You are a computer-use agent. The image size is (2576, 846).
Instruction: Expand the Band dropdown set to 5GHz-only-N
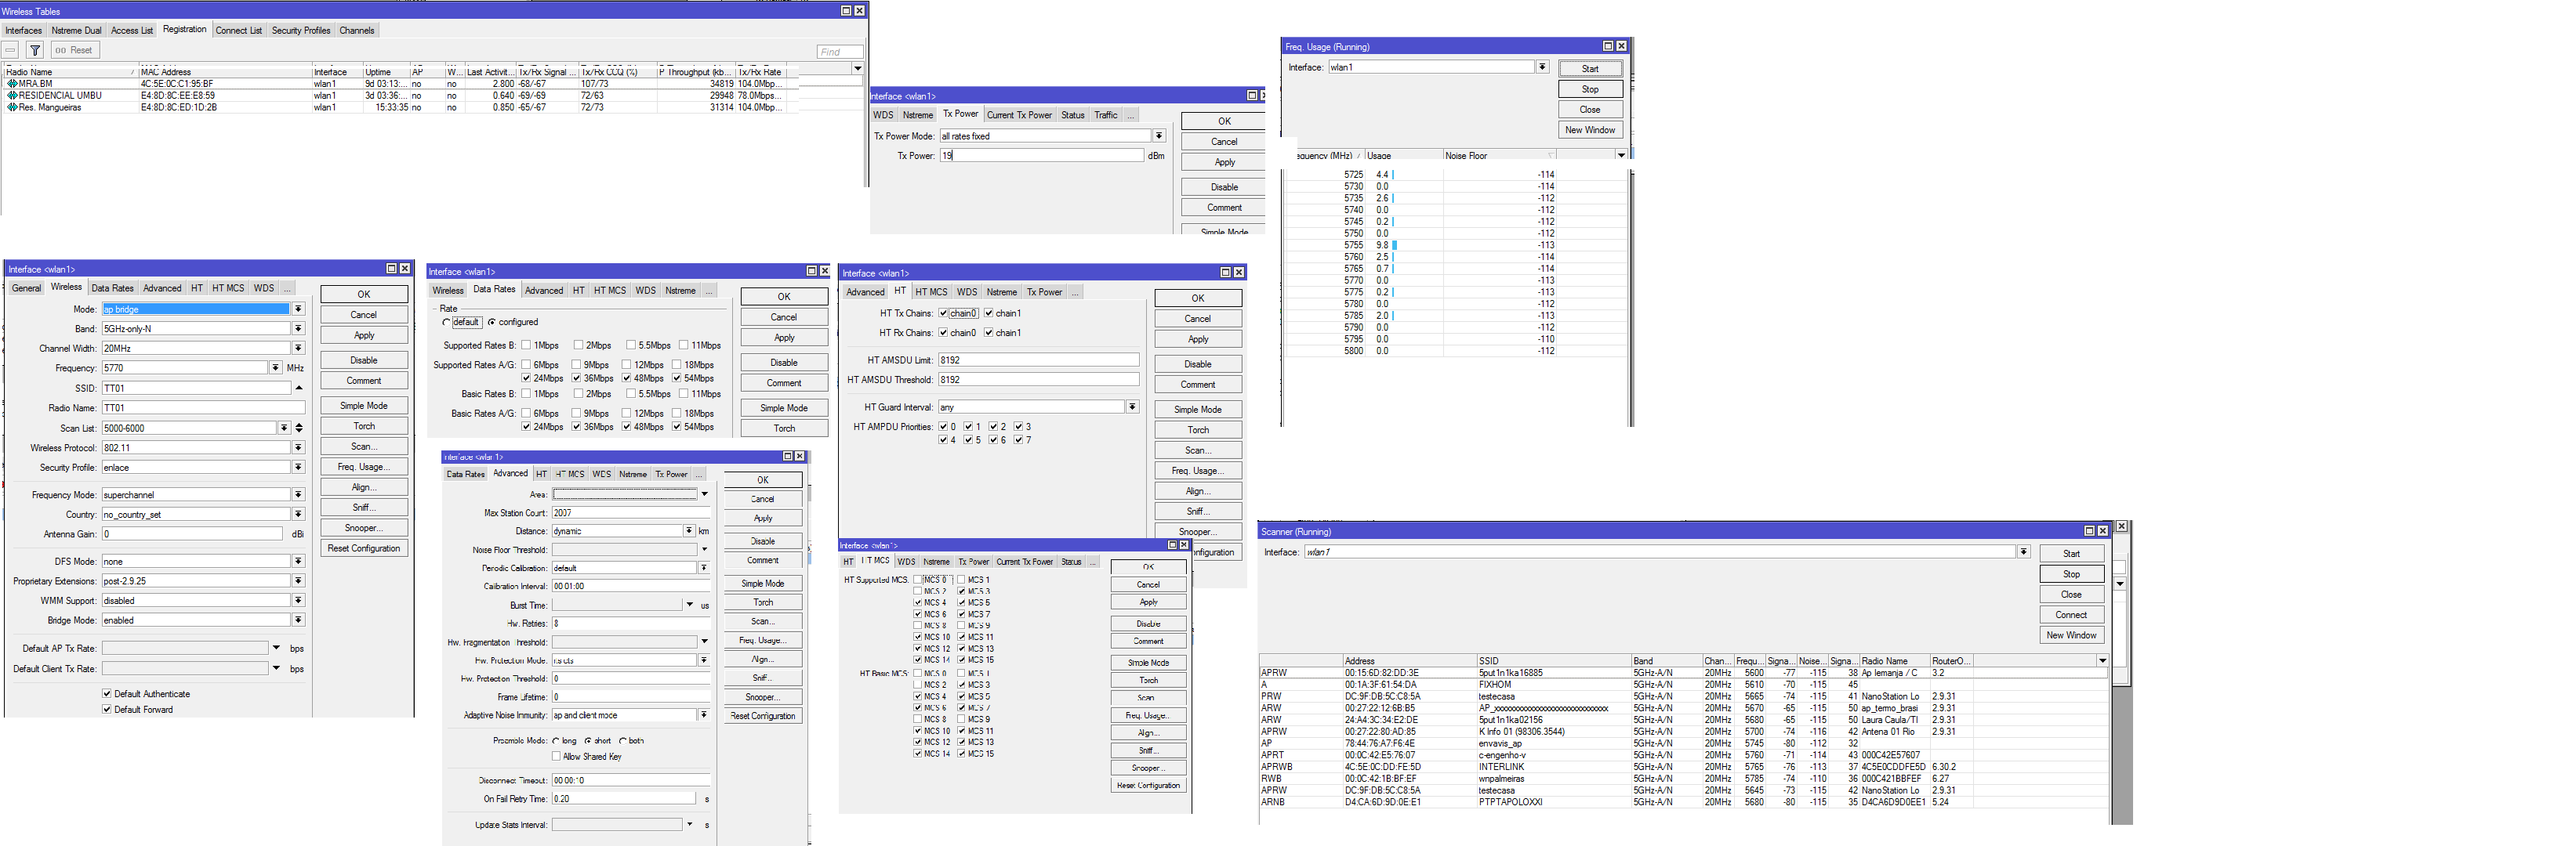coord(298,329)
